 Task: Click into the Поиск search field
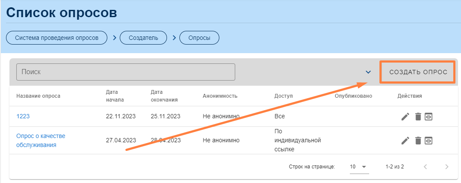tap(125, 72)
